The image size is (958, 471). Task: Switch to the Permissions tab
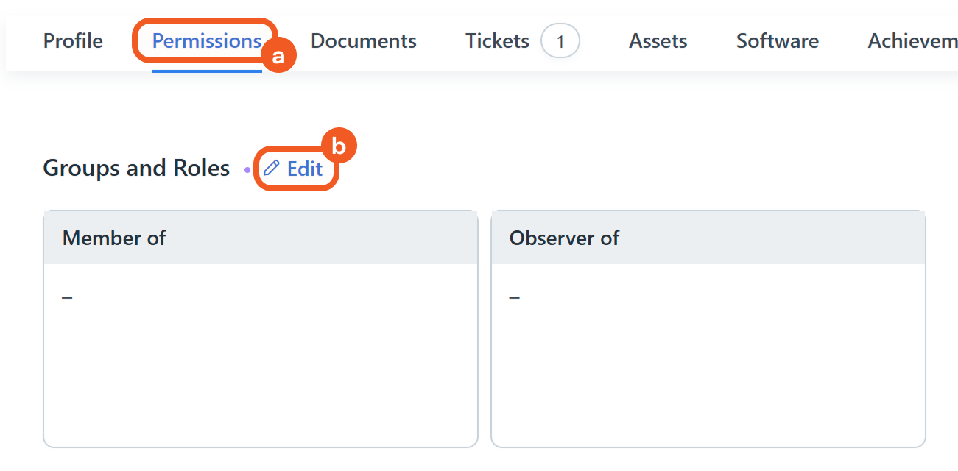click(x=206, y=41)
